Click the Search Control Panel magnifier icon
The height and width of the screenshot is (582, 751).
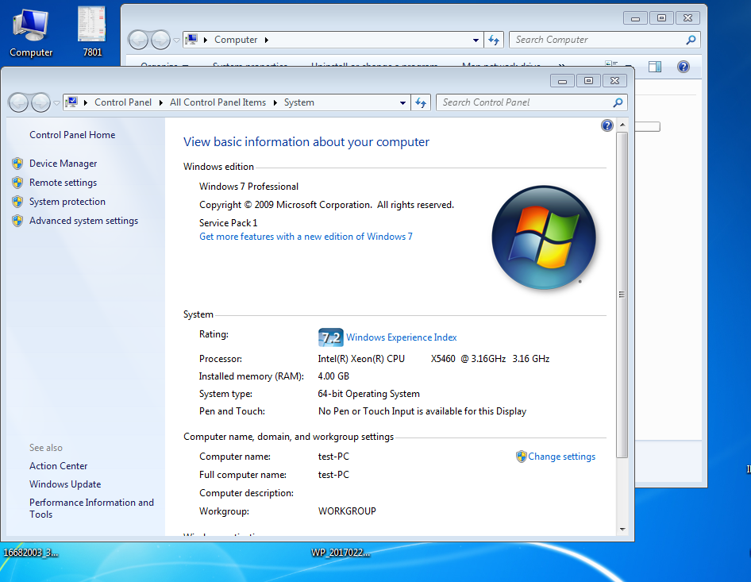618,102
